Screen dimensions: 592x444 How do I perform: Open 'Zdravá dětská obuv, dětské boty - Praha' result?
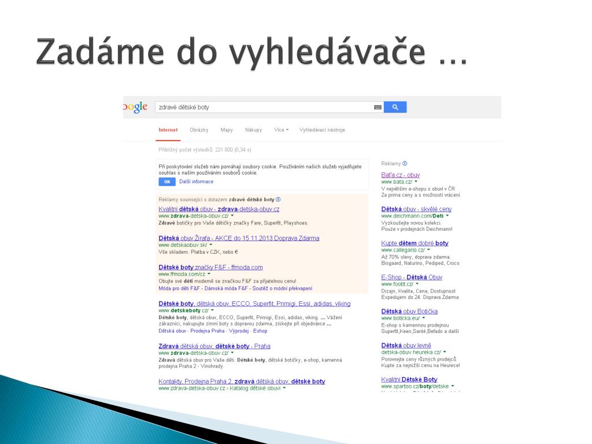pos(214,346)
